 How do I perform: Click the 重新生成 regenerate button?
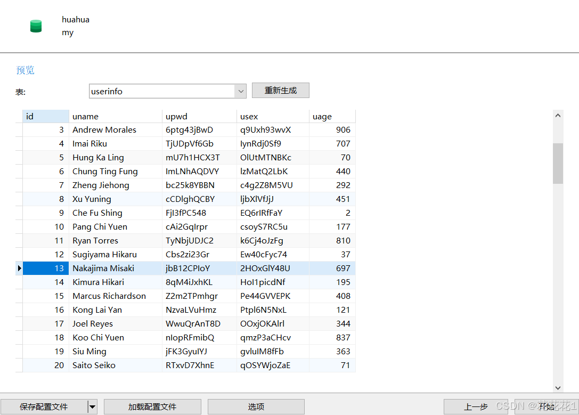[280, 91]
